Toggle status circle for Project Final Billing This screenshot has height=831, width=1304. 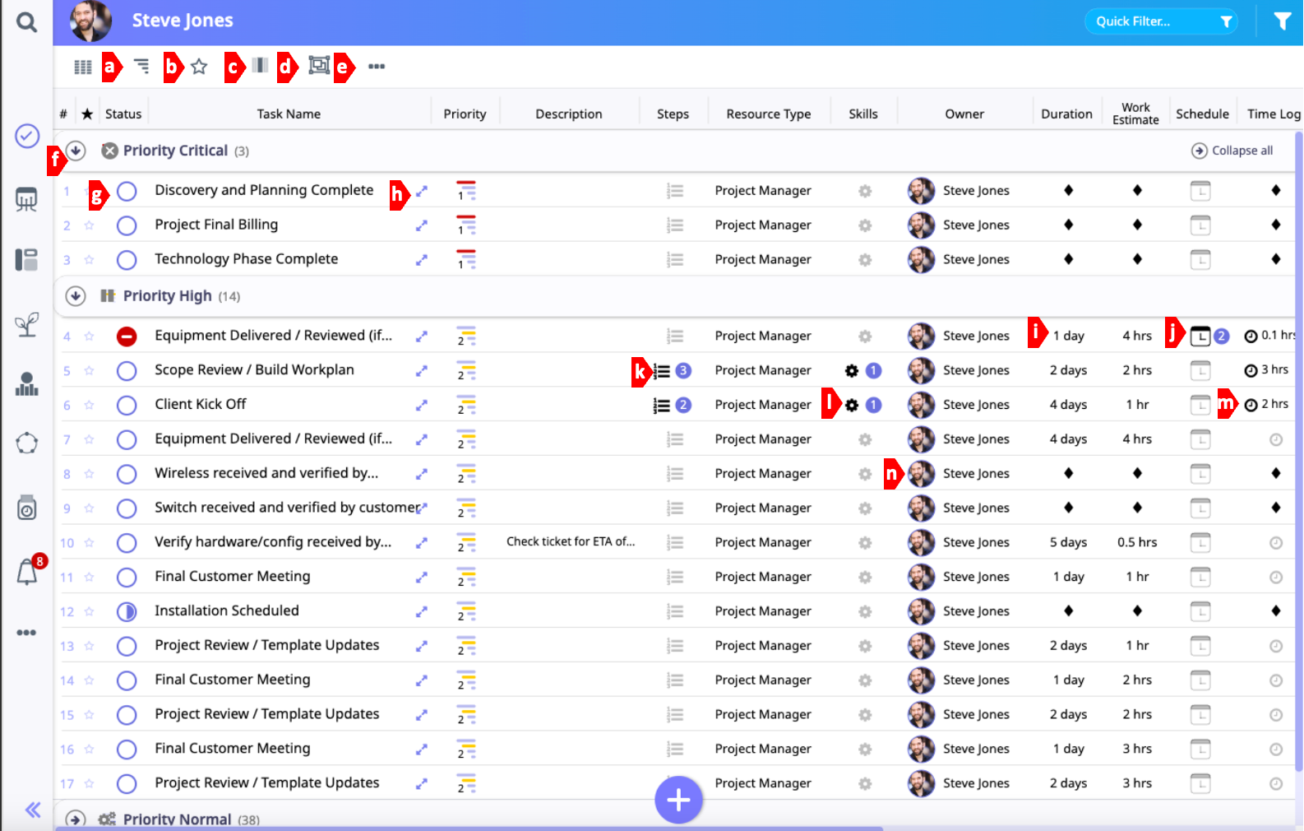coord(127,225)
